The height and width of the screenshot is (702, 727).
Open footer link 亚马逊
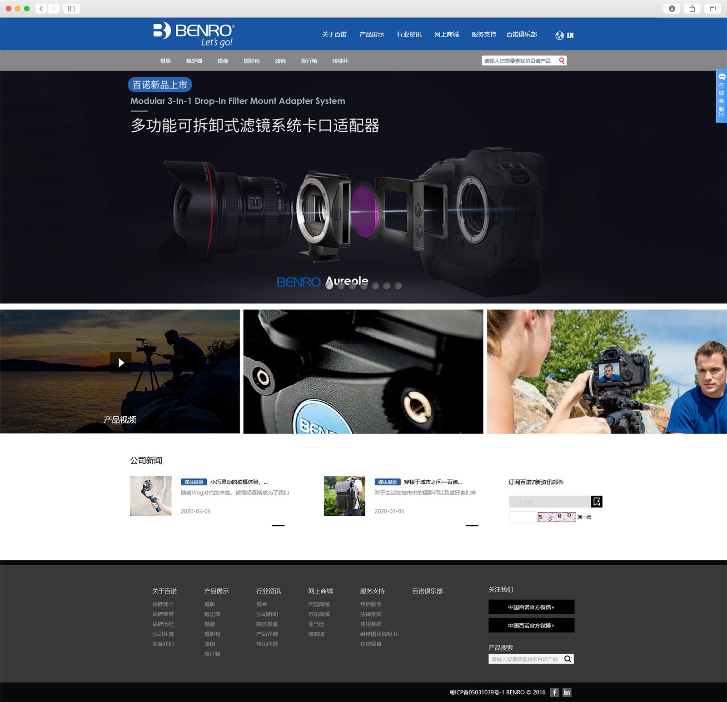click(316, 624)
